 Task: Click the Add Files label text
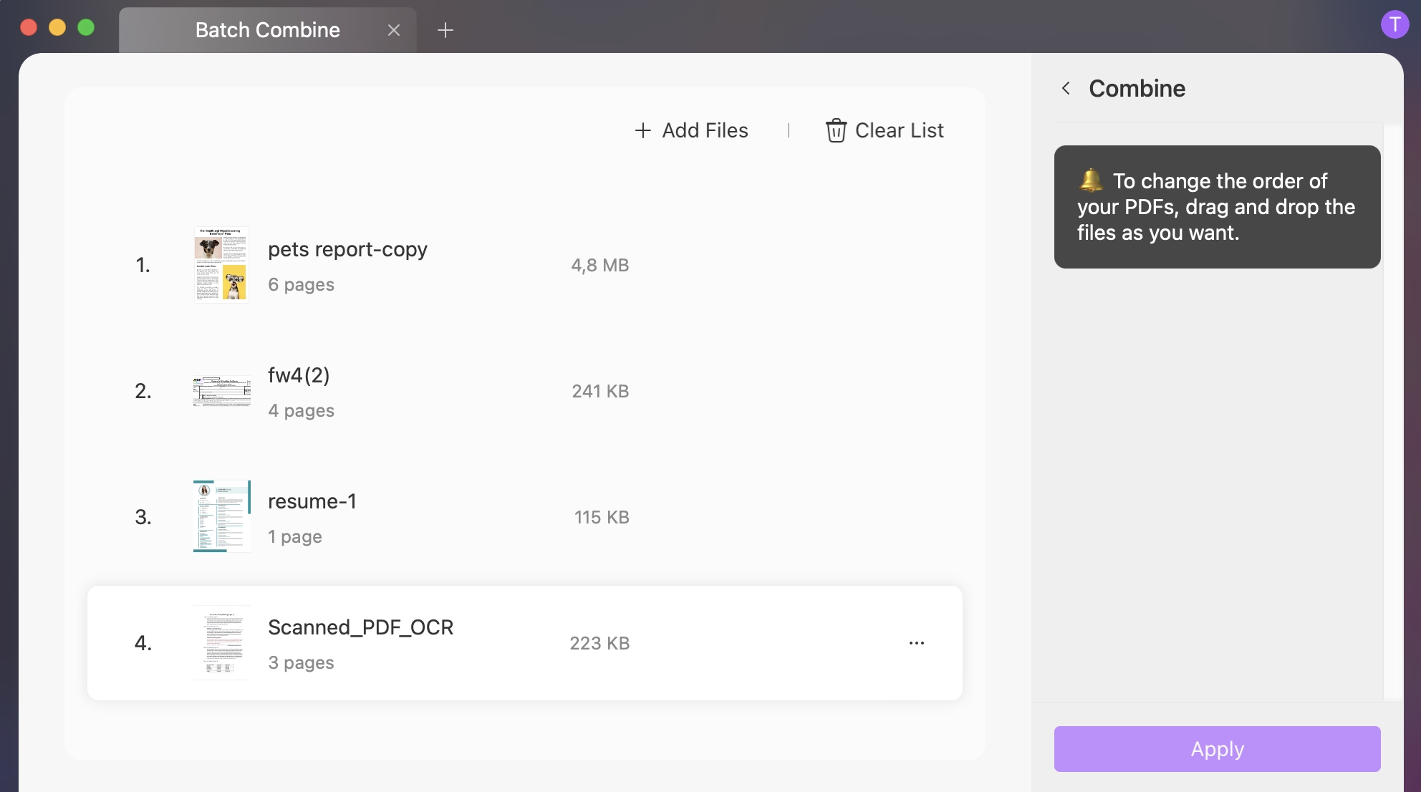[704, 130]
